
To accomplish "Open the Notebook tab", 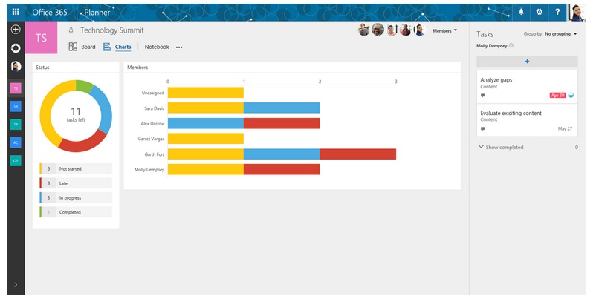I will pos(157,47).
